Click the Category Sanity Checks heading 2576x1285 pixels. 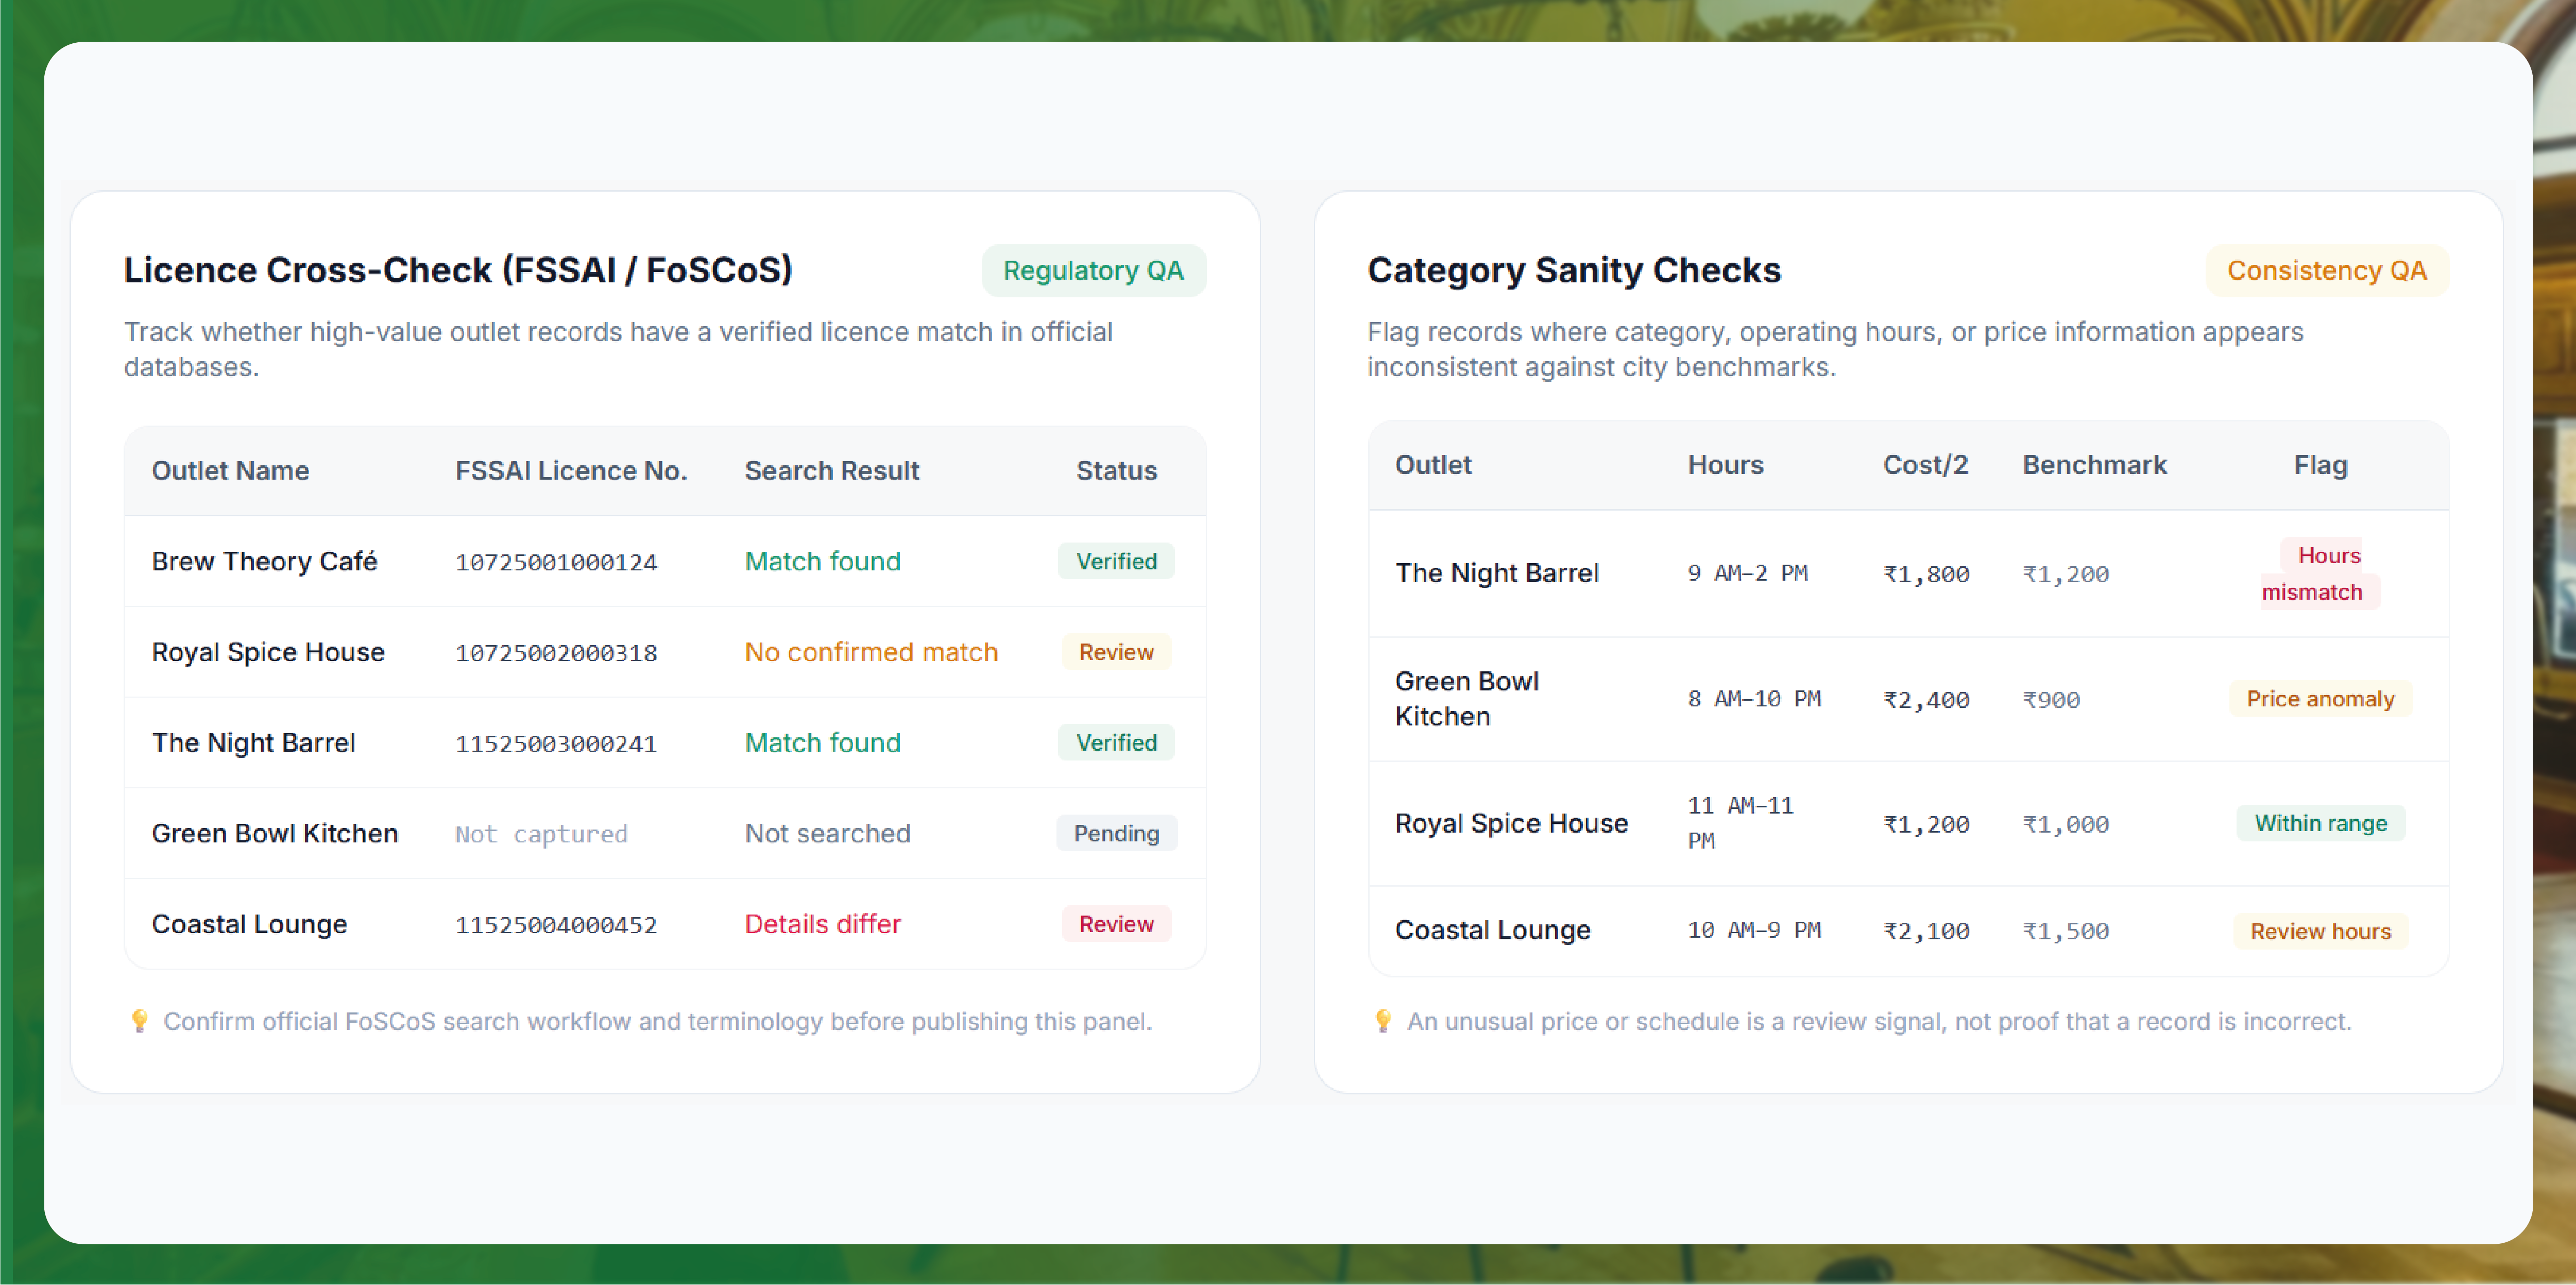(x=1574, y=271)
